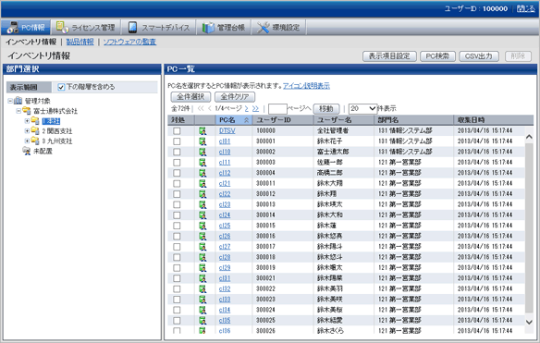
Task: Click the PC list scrollbar down arrow
Action: (x=529, y=323)
